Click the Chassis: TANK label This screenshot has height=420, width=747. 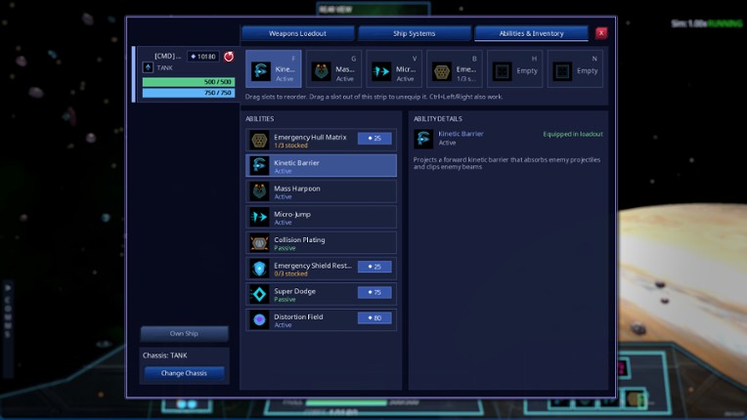(x=165, y=356)
